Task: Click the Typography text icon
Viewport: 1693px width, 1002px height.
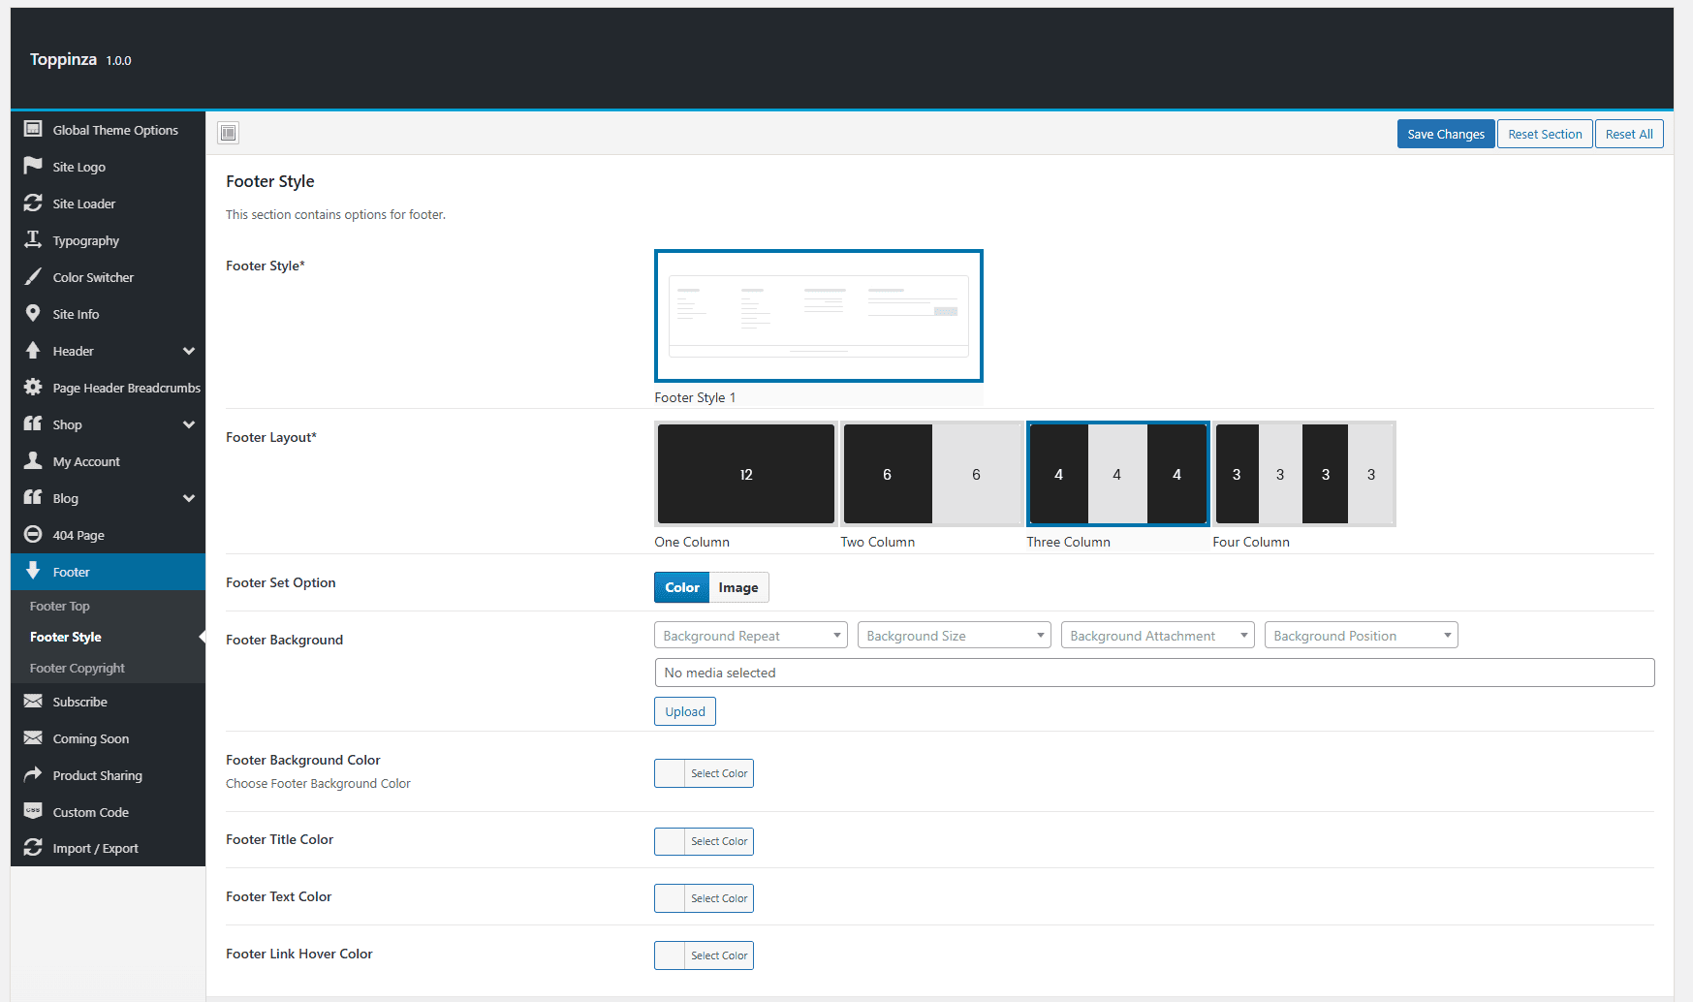Action: (33, 239)
